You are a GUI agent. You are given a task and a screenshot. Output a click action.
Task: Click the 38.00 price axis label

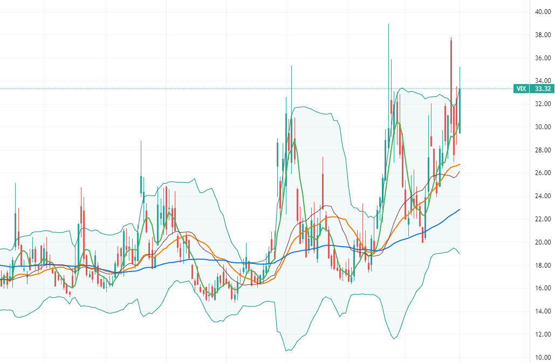point(542,35)
